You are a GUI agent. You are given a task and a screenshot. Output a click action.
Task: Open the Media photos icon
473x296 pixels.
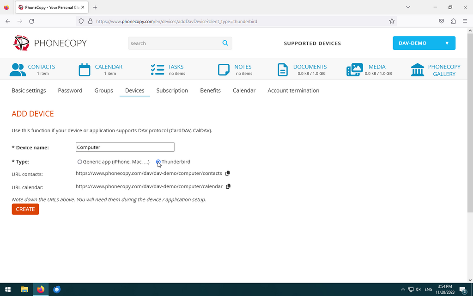(354, 70)
